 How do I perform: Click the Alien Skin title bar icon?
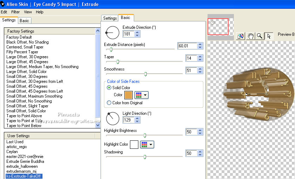coord(2,4)
